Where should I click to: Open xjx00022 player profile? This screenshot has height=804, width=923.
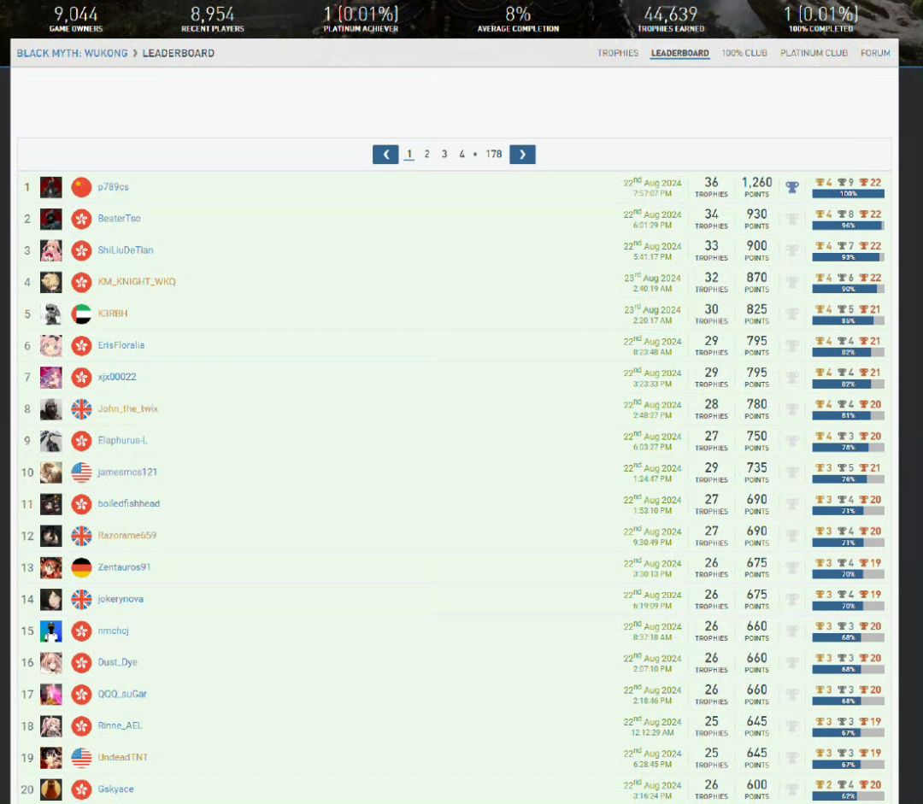116,377
